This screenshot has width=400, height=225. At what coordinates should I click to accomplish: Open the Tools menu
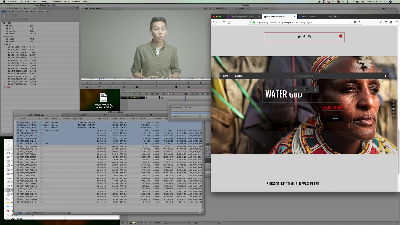[x=67, y=2]
